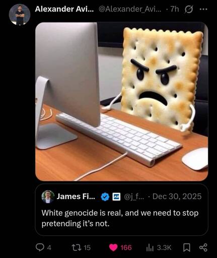The image size is (217, 258).
Task: Tap the reply speech bubble icon
Action: tap(40, 247)
